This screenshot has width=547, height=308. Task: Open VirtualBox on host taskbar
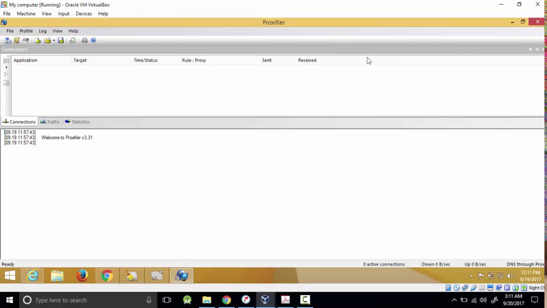tap(265, 300)
